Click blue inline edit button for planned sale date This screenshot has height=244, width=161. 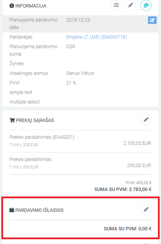[x=152, y=20]
